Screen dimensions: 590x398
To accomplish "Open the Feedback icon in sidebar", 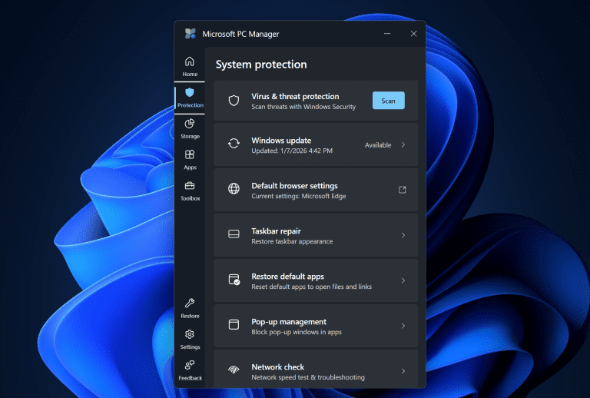I will coord(190,366).
